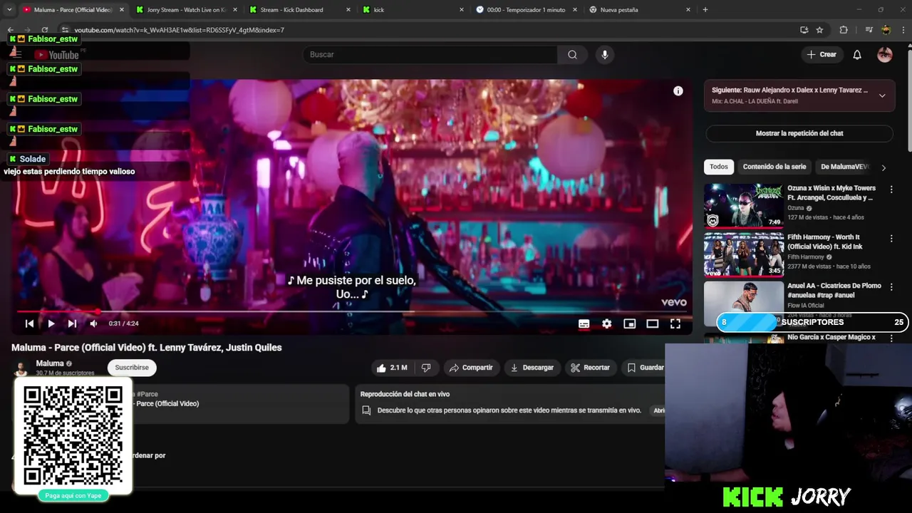Play the video
This screenshot has height=513, width=912.
[x=51, y=323]
